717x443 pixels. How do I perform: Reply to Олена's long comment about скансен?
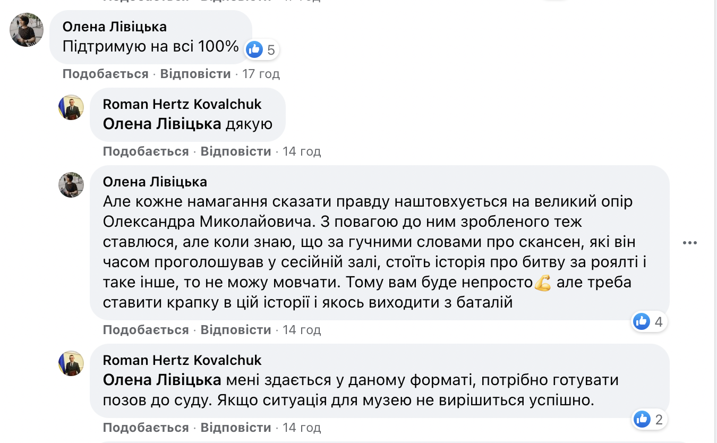pyautogui.click(x=236, y=330)
